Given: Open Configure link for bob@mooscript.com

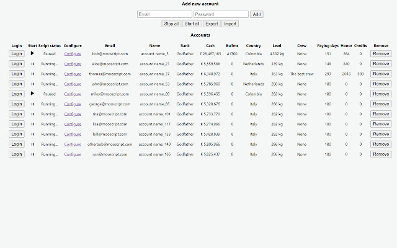Looking at the screenshot, I should click(73, 54).
